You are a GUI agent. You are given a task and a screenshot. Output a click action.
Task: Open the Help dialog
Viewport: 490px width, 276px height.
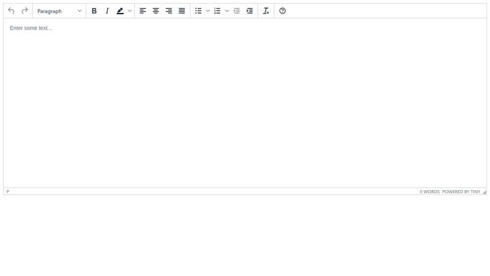[x=282, y=11]
